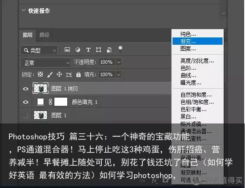Lock position move-arrows icon
Screen dimensions: 245x188
(60, 74)
